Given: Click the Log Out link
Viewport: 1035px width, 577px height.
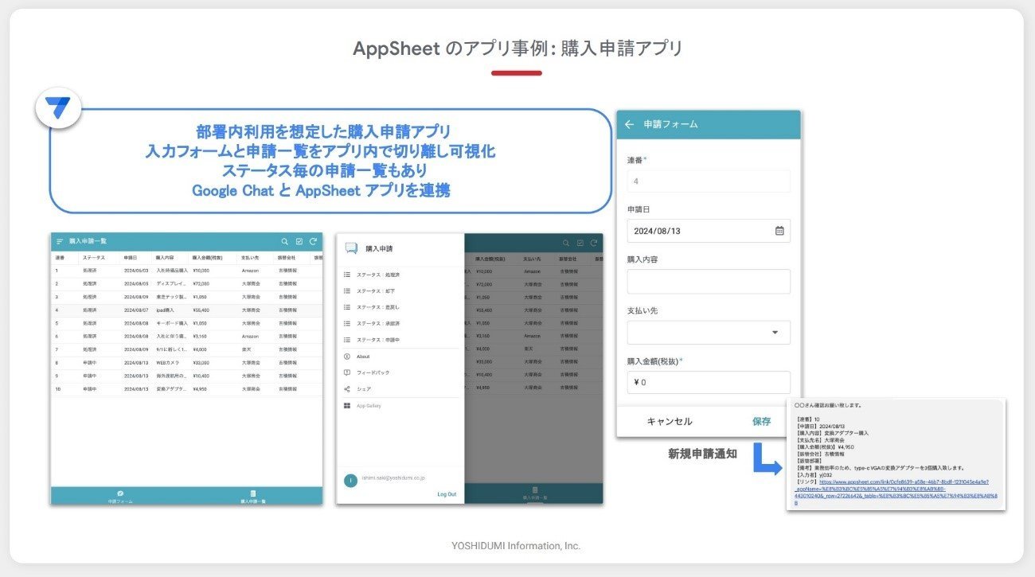Looking at the screenshot, I should coord(447,494).
